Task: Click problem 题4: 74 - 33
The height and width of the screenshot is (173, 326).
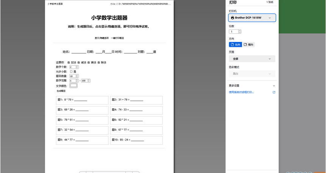Action: click(136, 110)
